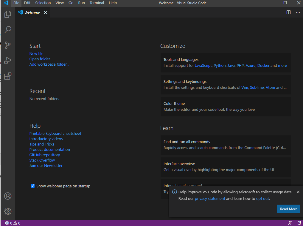Image resolution: width=303 pixels, height=226 pixels.
Task: Install Java support link
Action: pos(231,66)
